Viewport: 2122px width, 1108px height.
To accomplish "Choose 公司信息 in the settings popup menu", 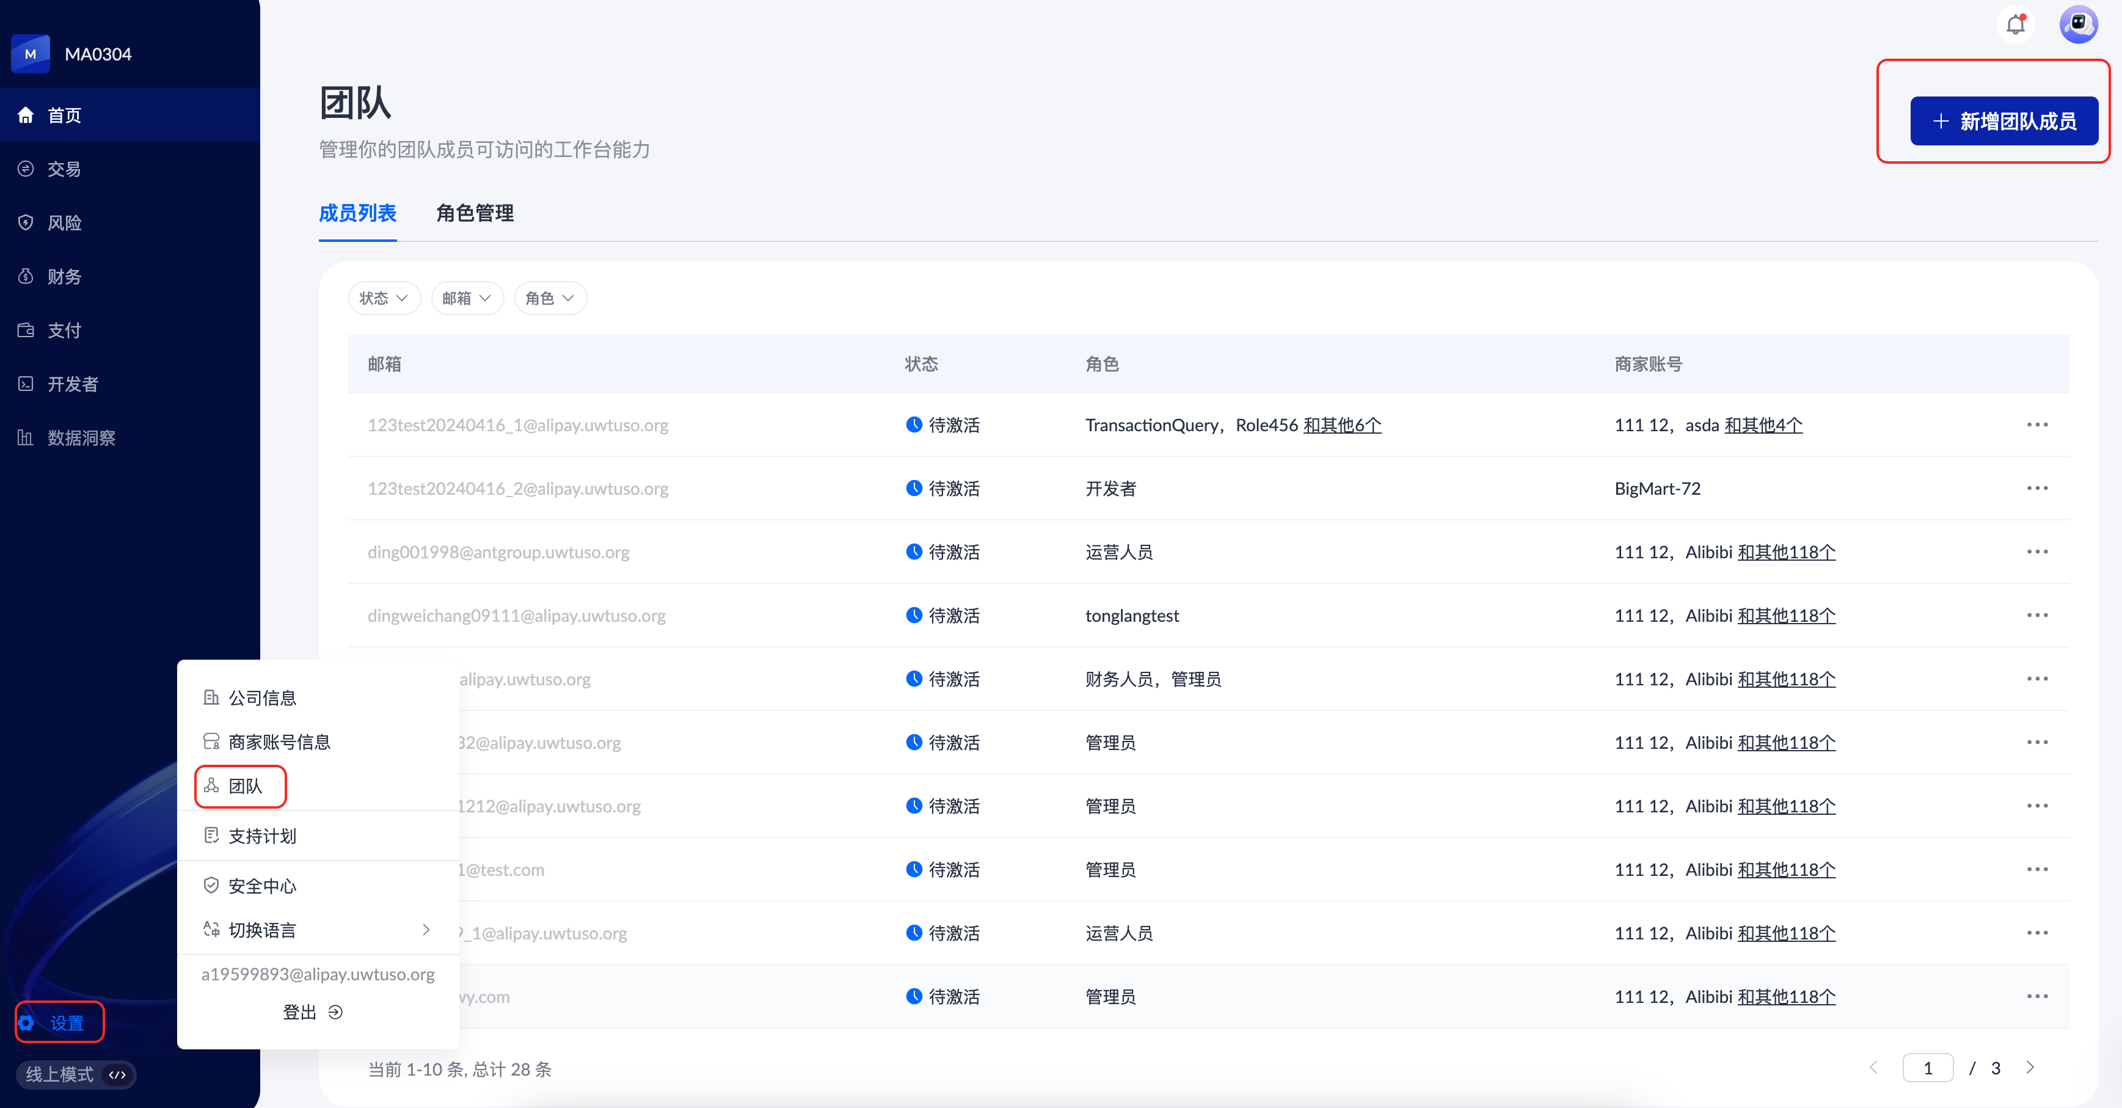I will pyautogui.click(x=262, y=698).
